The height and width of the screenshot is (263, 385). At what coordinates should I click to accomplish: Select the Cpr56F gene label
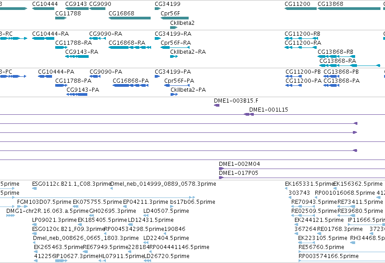click(x=170, y=13)
